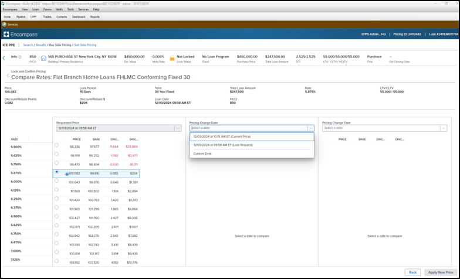Select the 6.125% rate radio button
Viewport: 460px width, 279px height.
(56, 190)
